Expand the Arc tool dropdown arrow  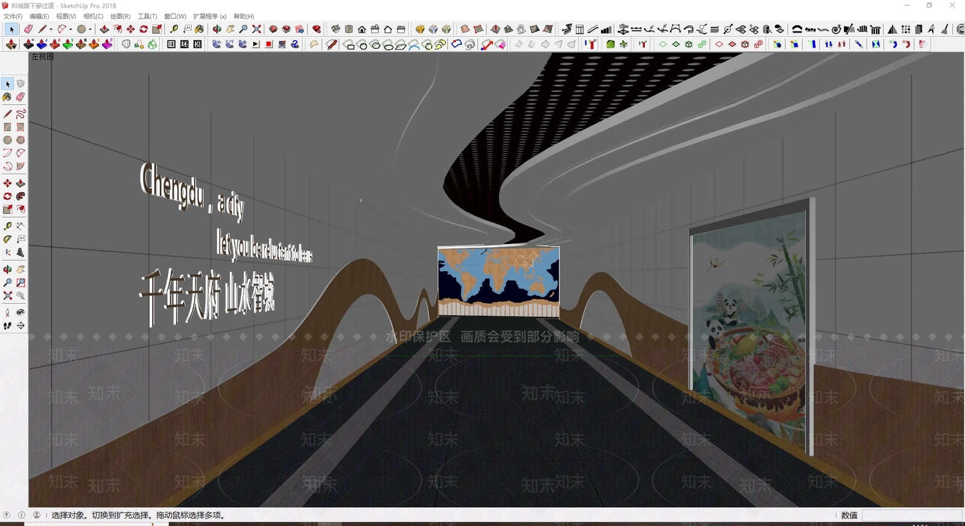pyautogui.click(x=71, y=29)
